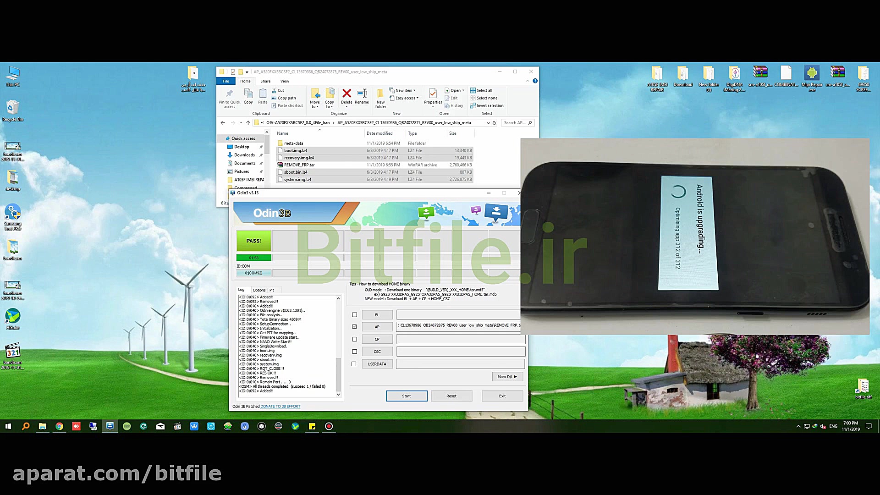
Task: Switch to the Options tab in Odin
Action: point(259,290)
